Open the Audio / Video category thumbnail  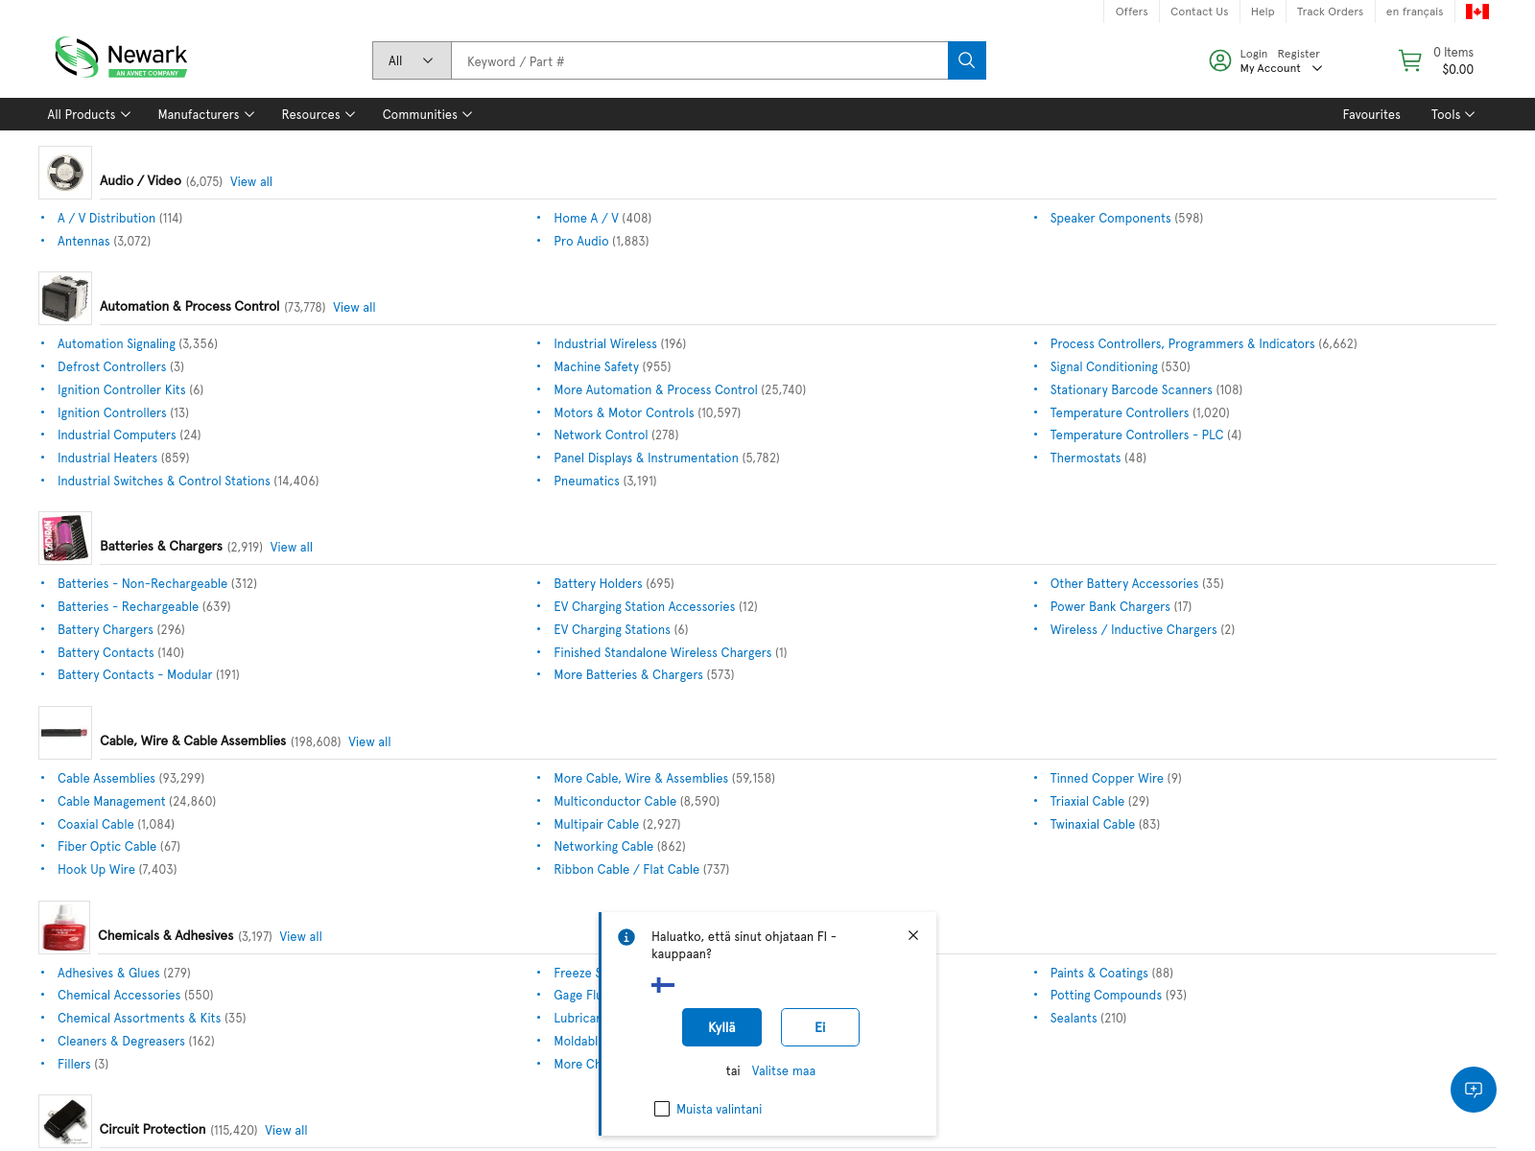coord(65,173)
